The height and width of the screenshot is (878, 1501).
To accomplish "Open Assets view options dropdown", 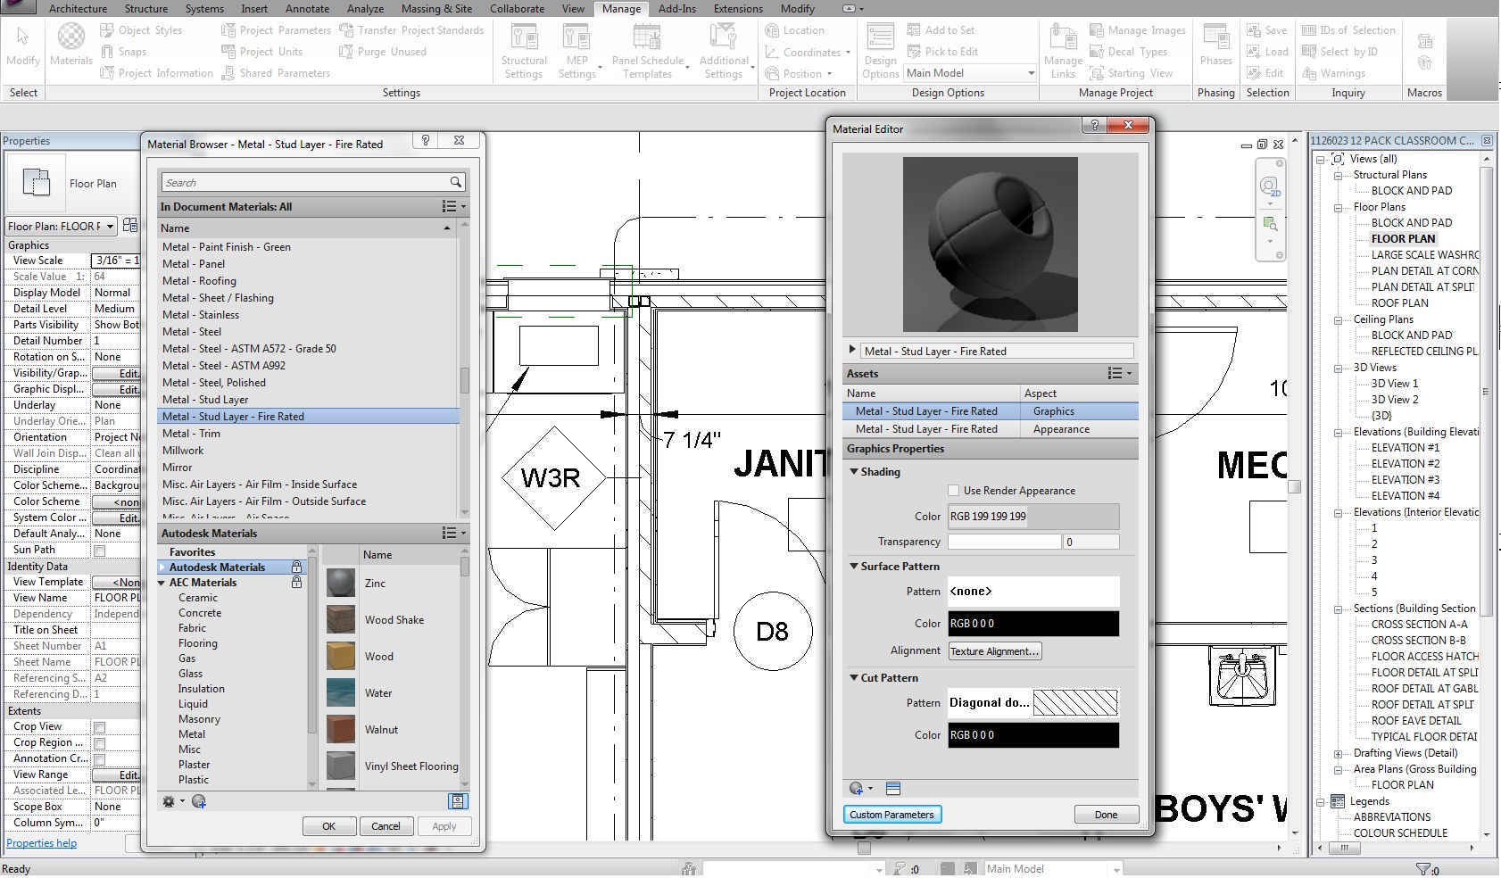I will click(1120, 374).
